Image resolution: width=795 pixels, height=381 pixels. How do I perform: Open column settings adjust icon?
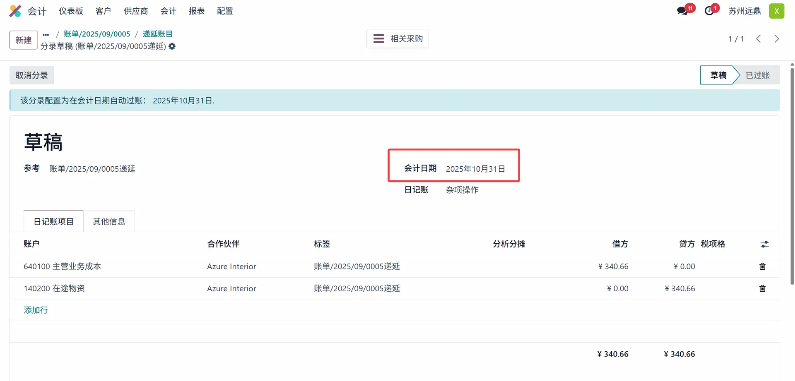[x=764, y=244]
